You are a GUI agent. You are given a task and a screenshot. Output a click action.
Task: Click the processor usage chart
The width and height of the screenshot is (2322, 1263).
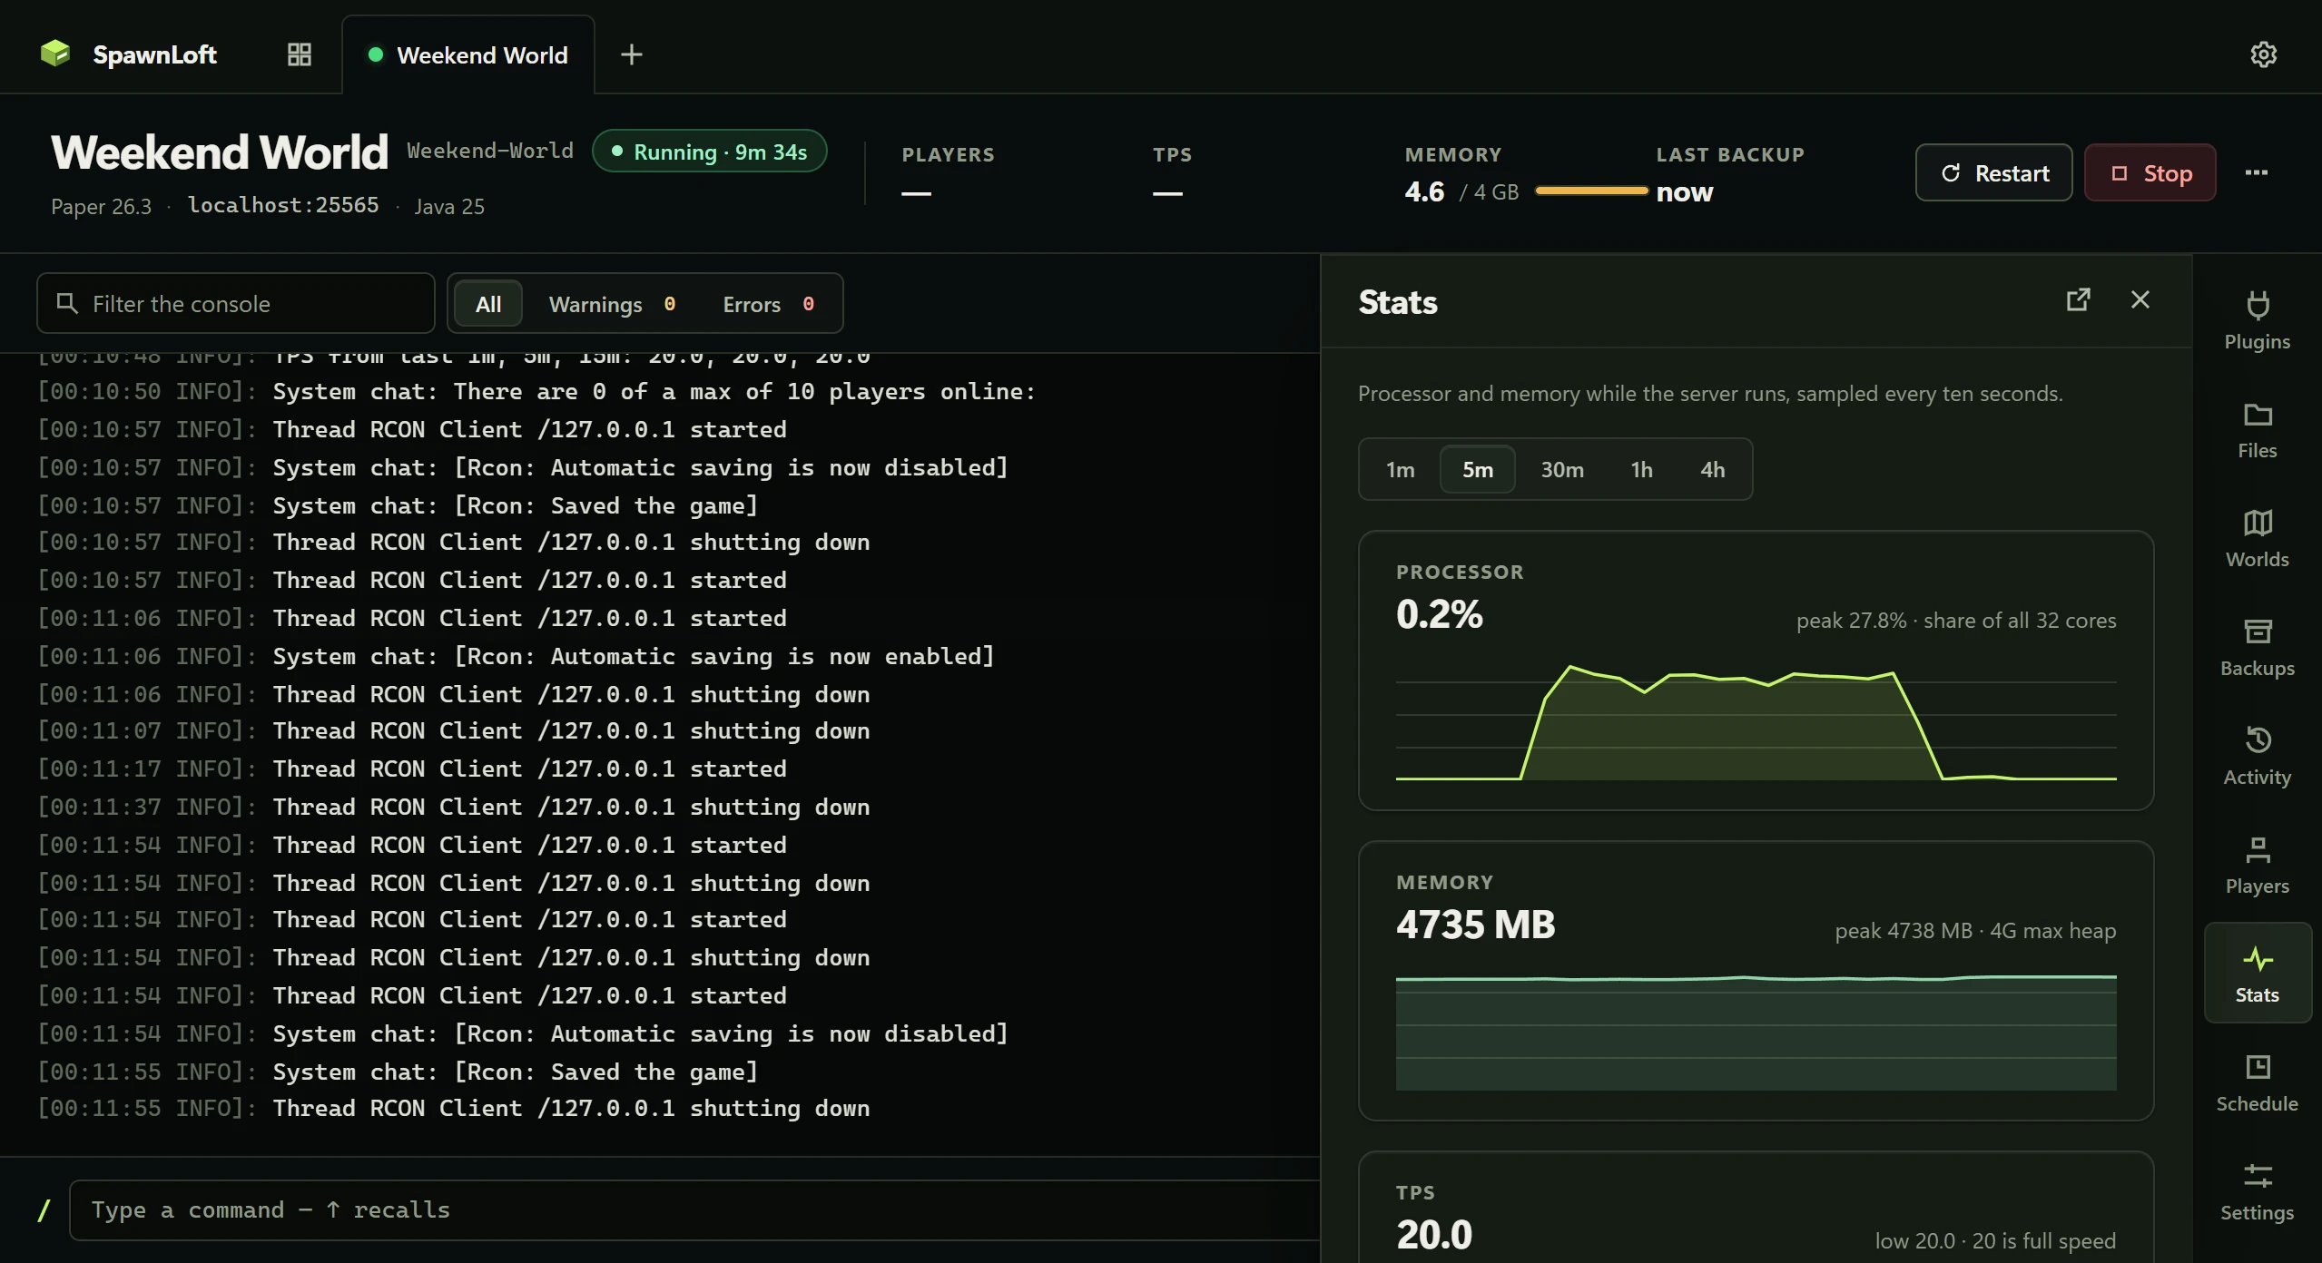[x=1756, y=722]
